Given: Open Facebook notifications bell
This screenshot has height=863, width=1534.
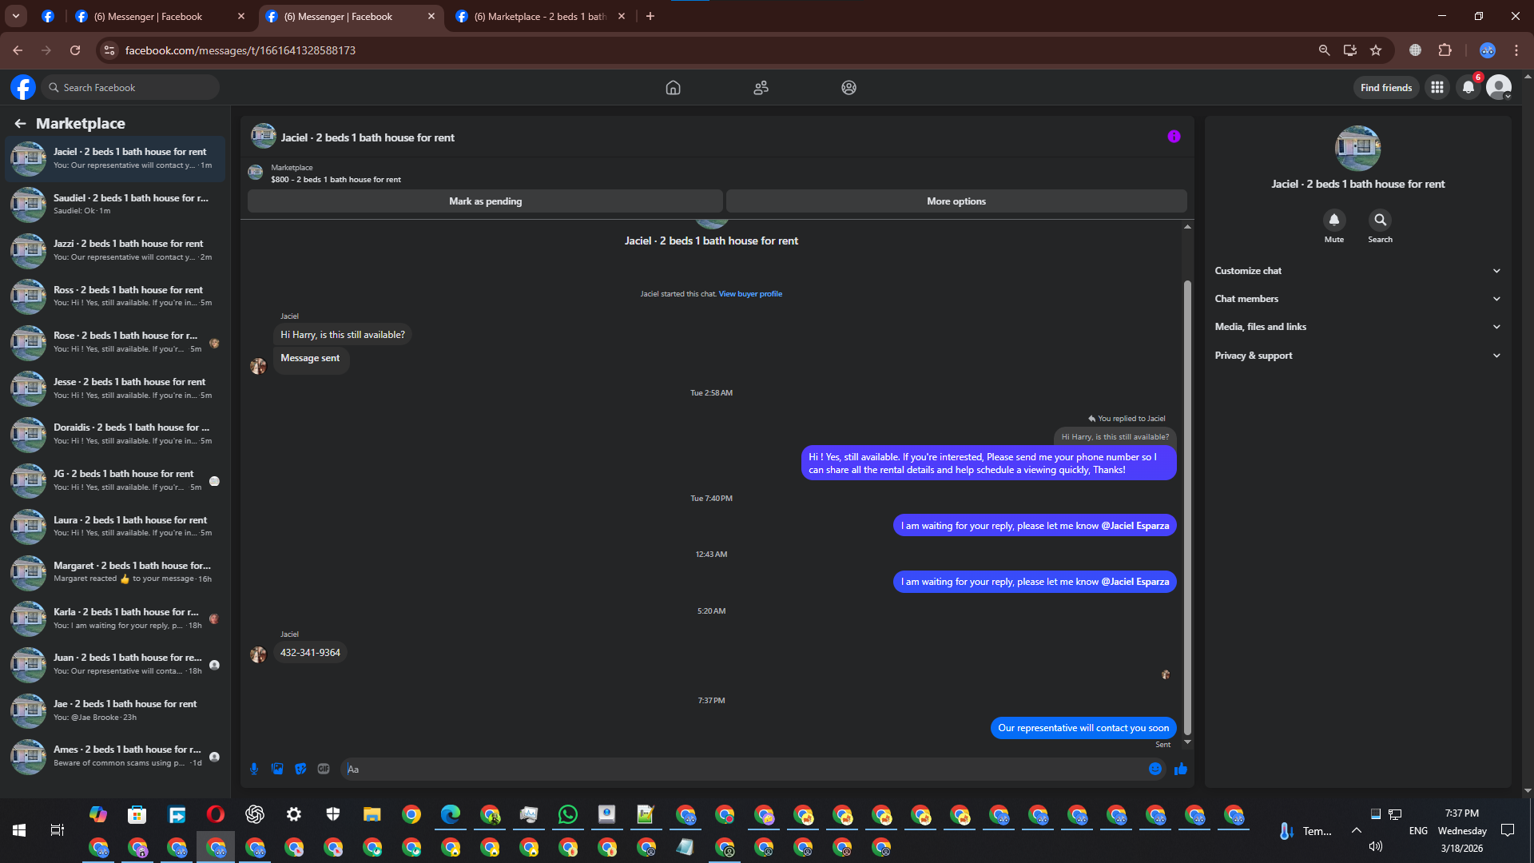Looking at the screenshot, I should (1468, 88).
